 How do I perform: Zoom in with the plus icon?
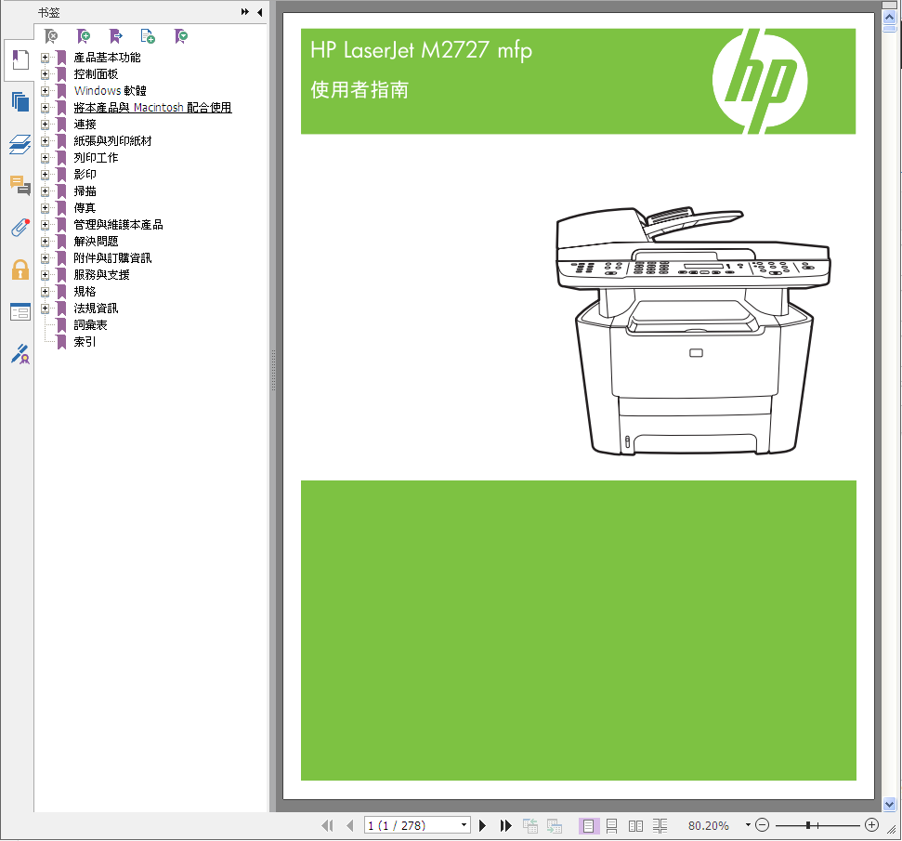[872, 825]
